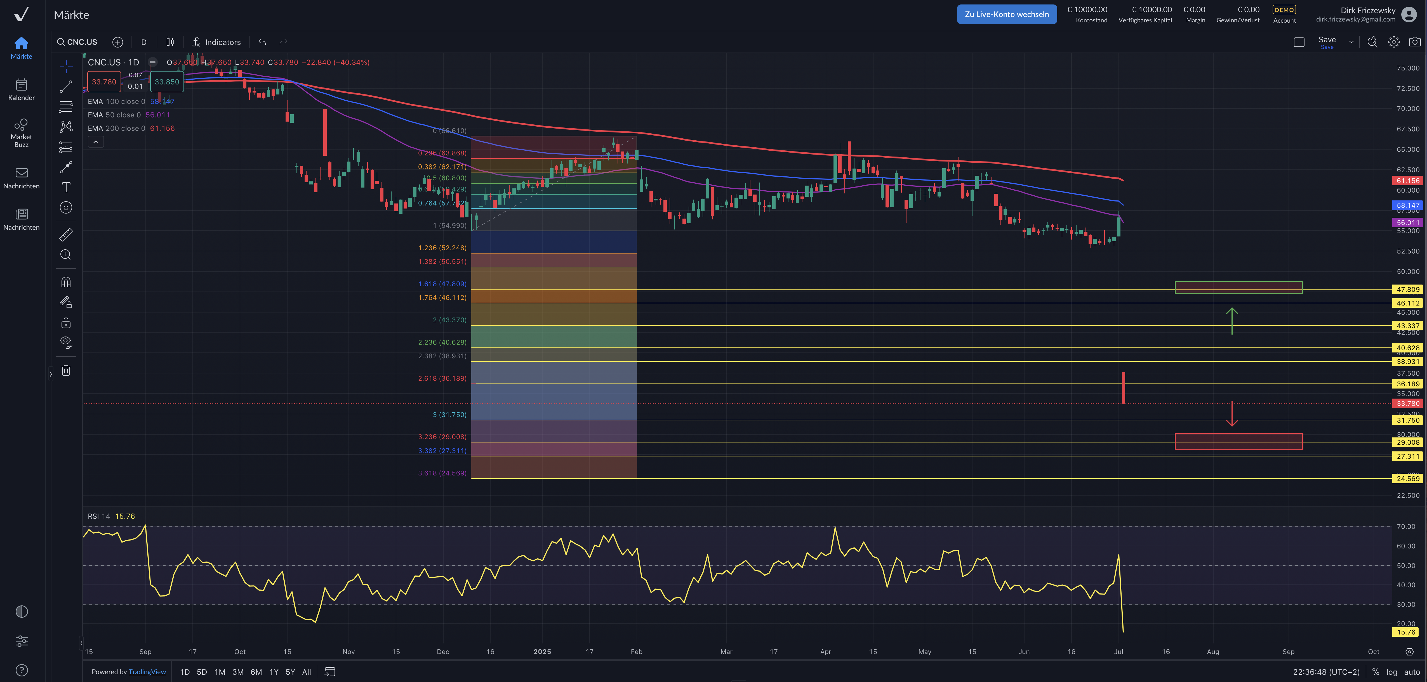This screenshot has width=1427, height=682.
Task: Select the text annotation tool
Action: point(66,187)
